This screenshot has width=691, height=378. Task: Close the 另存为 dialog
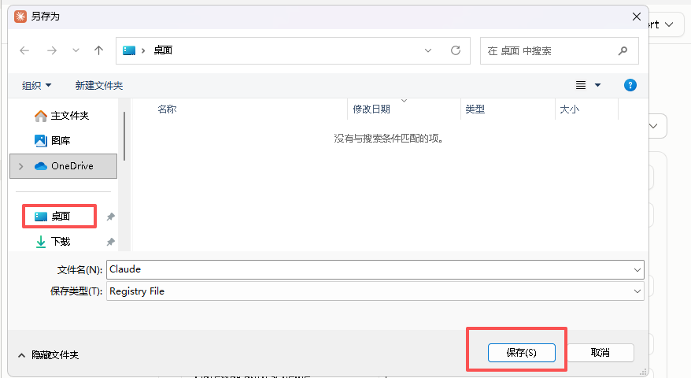637,17
